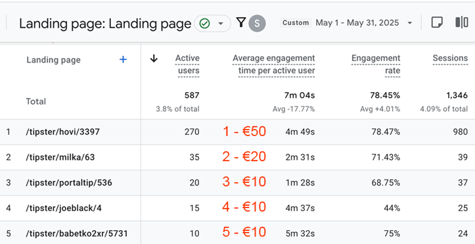The height and width of the screenshot is (244, 475).
Task: Click the green checkmark status icon
Action: 205,23
